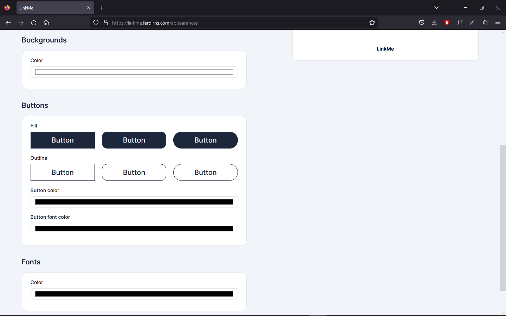Save the page to Pocket
506x316 pixels.
421,22
